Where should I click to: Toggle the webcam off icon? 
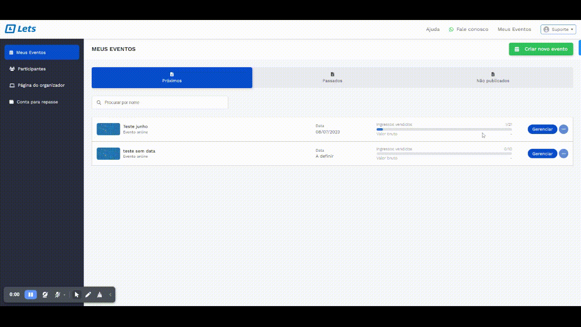(45, 295)
